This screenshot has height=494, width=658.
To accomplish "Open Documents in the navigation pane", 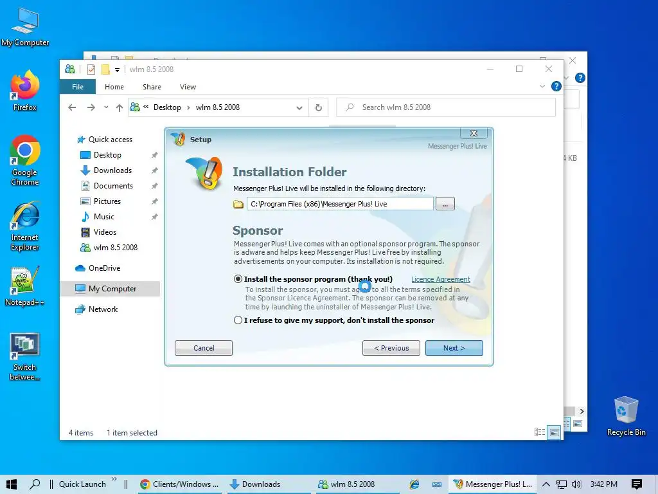I will [x=113, y=186].
